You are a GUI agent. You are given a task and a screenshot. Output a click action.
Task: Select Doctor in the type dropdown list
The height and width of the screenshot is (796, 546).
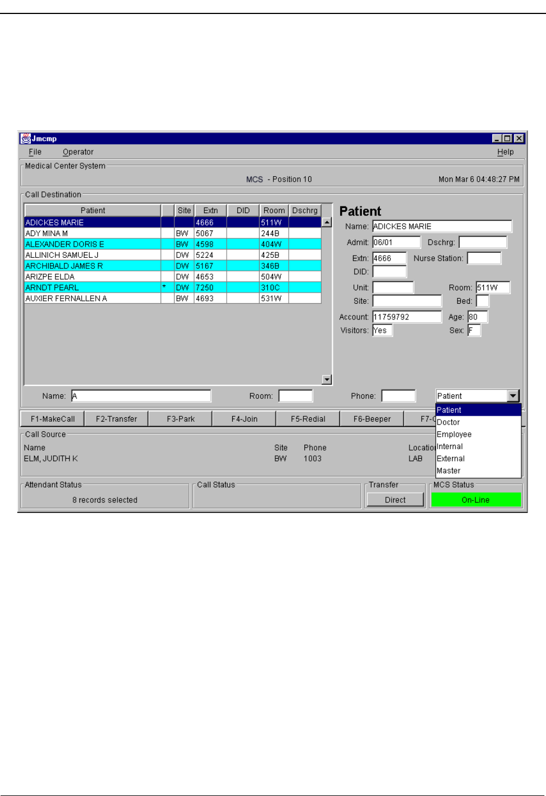click(x=478, y=422)
